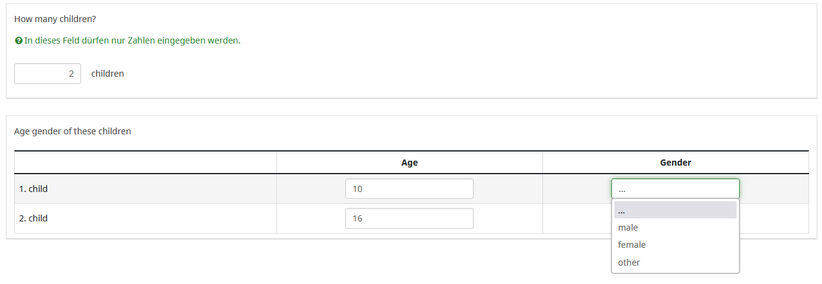Select the blank "..." option in the list
This screenshot has height=284, width=822.
point(675,210)
